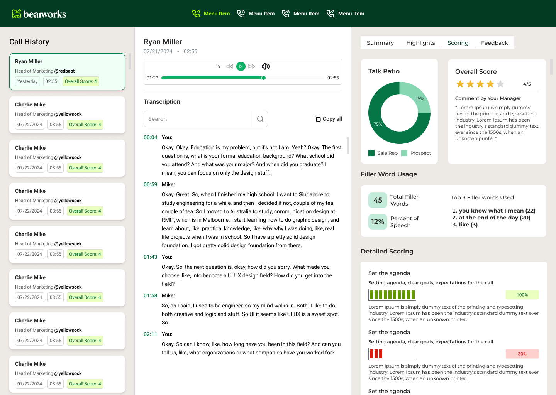Open Charlie Mike's most recent call card

coord(67,115)
